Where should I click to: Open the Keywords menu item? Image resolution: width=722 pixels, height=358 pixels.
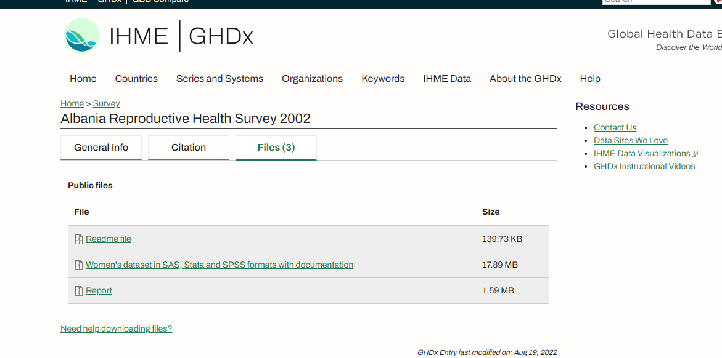point(383,79)
